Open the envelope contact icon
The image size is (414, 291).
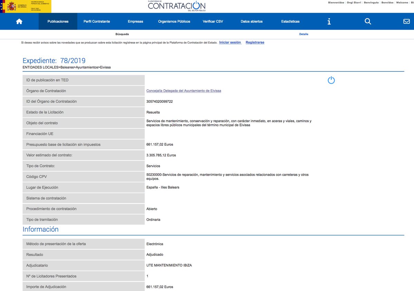tap(406, 21)
